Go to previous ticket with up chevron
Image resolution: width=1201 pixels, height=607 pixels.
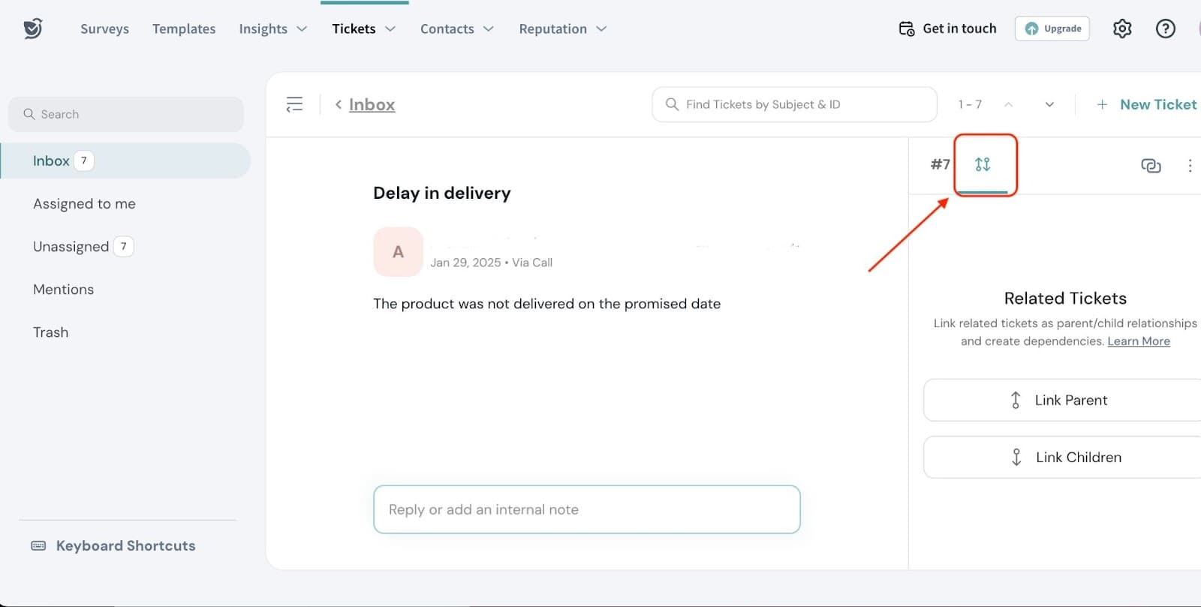click(x=1009, y=104)
